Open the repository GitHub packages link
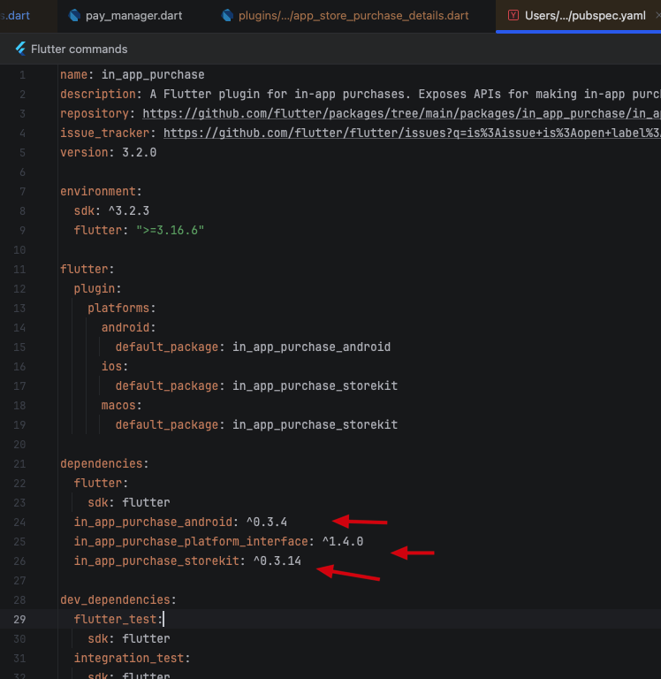 click(x=401, y=113)
